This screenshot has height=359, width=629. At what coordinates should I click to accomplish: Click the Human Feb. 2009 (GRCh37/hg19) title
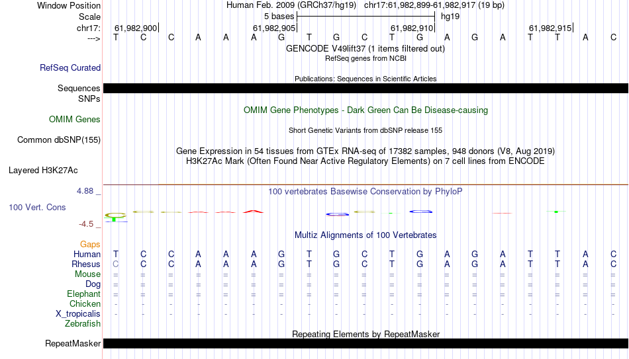pos(291,5)
